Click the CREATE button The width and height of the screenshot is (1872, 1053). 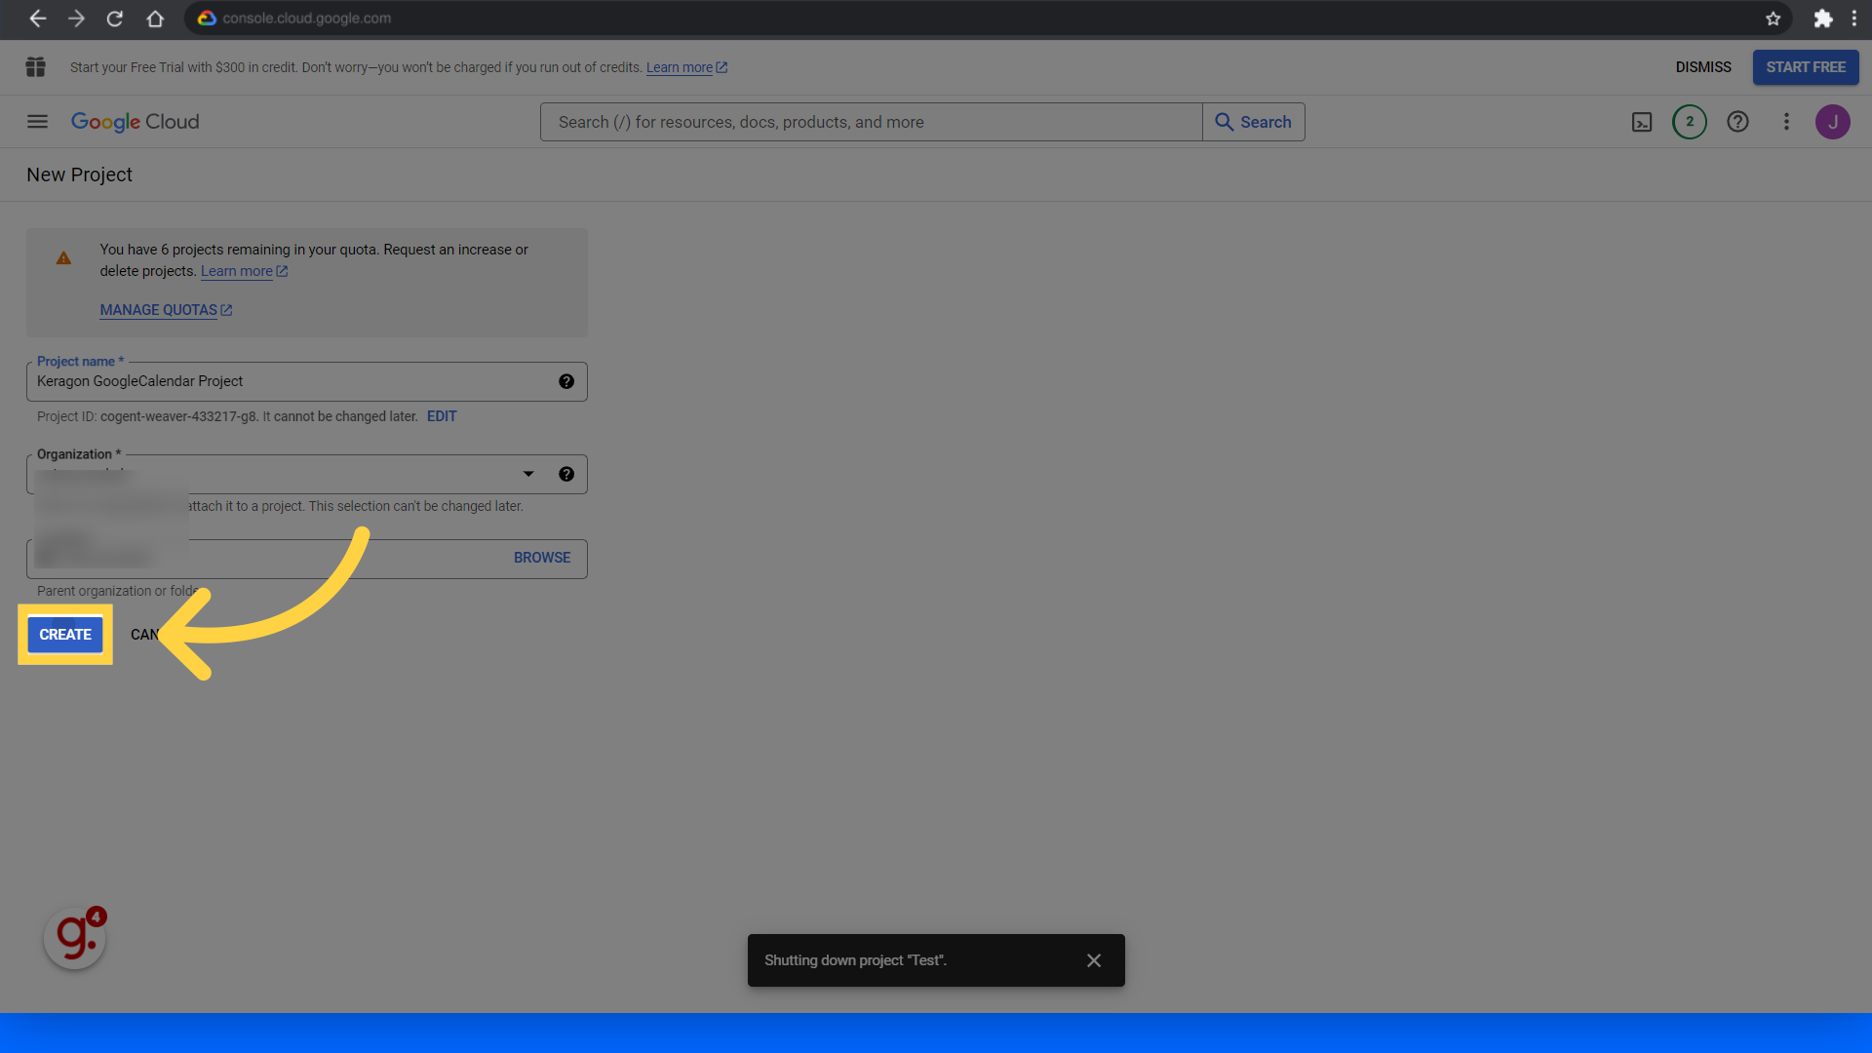pyautogui.click(x=65, y=635)
